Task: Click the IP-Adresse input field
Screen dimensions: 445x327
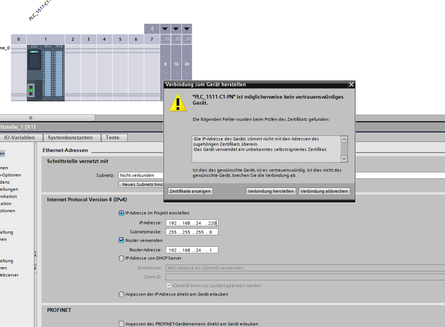Action: [x=192, y=223]
